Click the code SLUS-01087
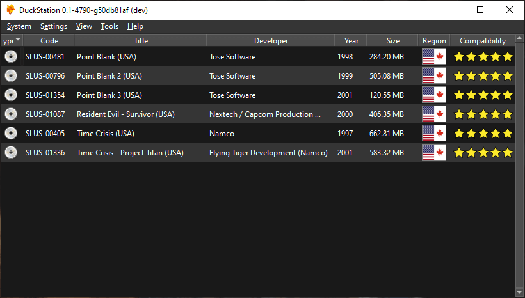This screenshot has width=525, height=298. tap(45, 114)
